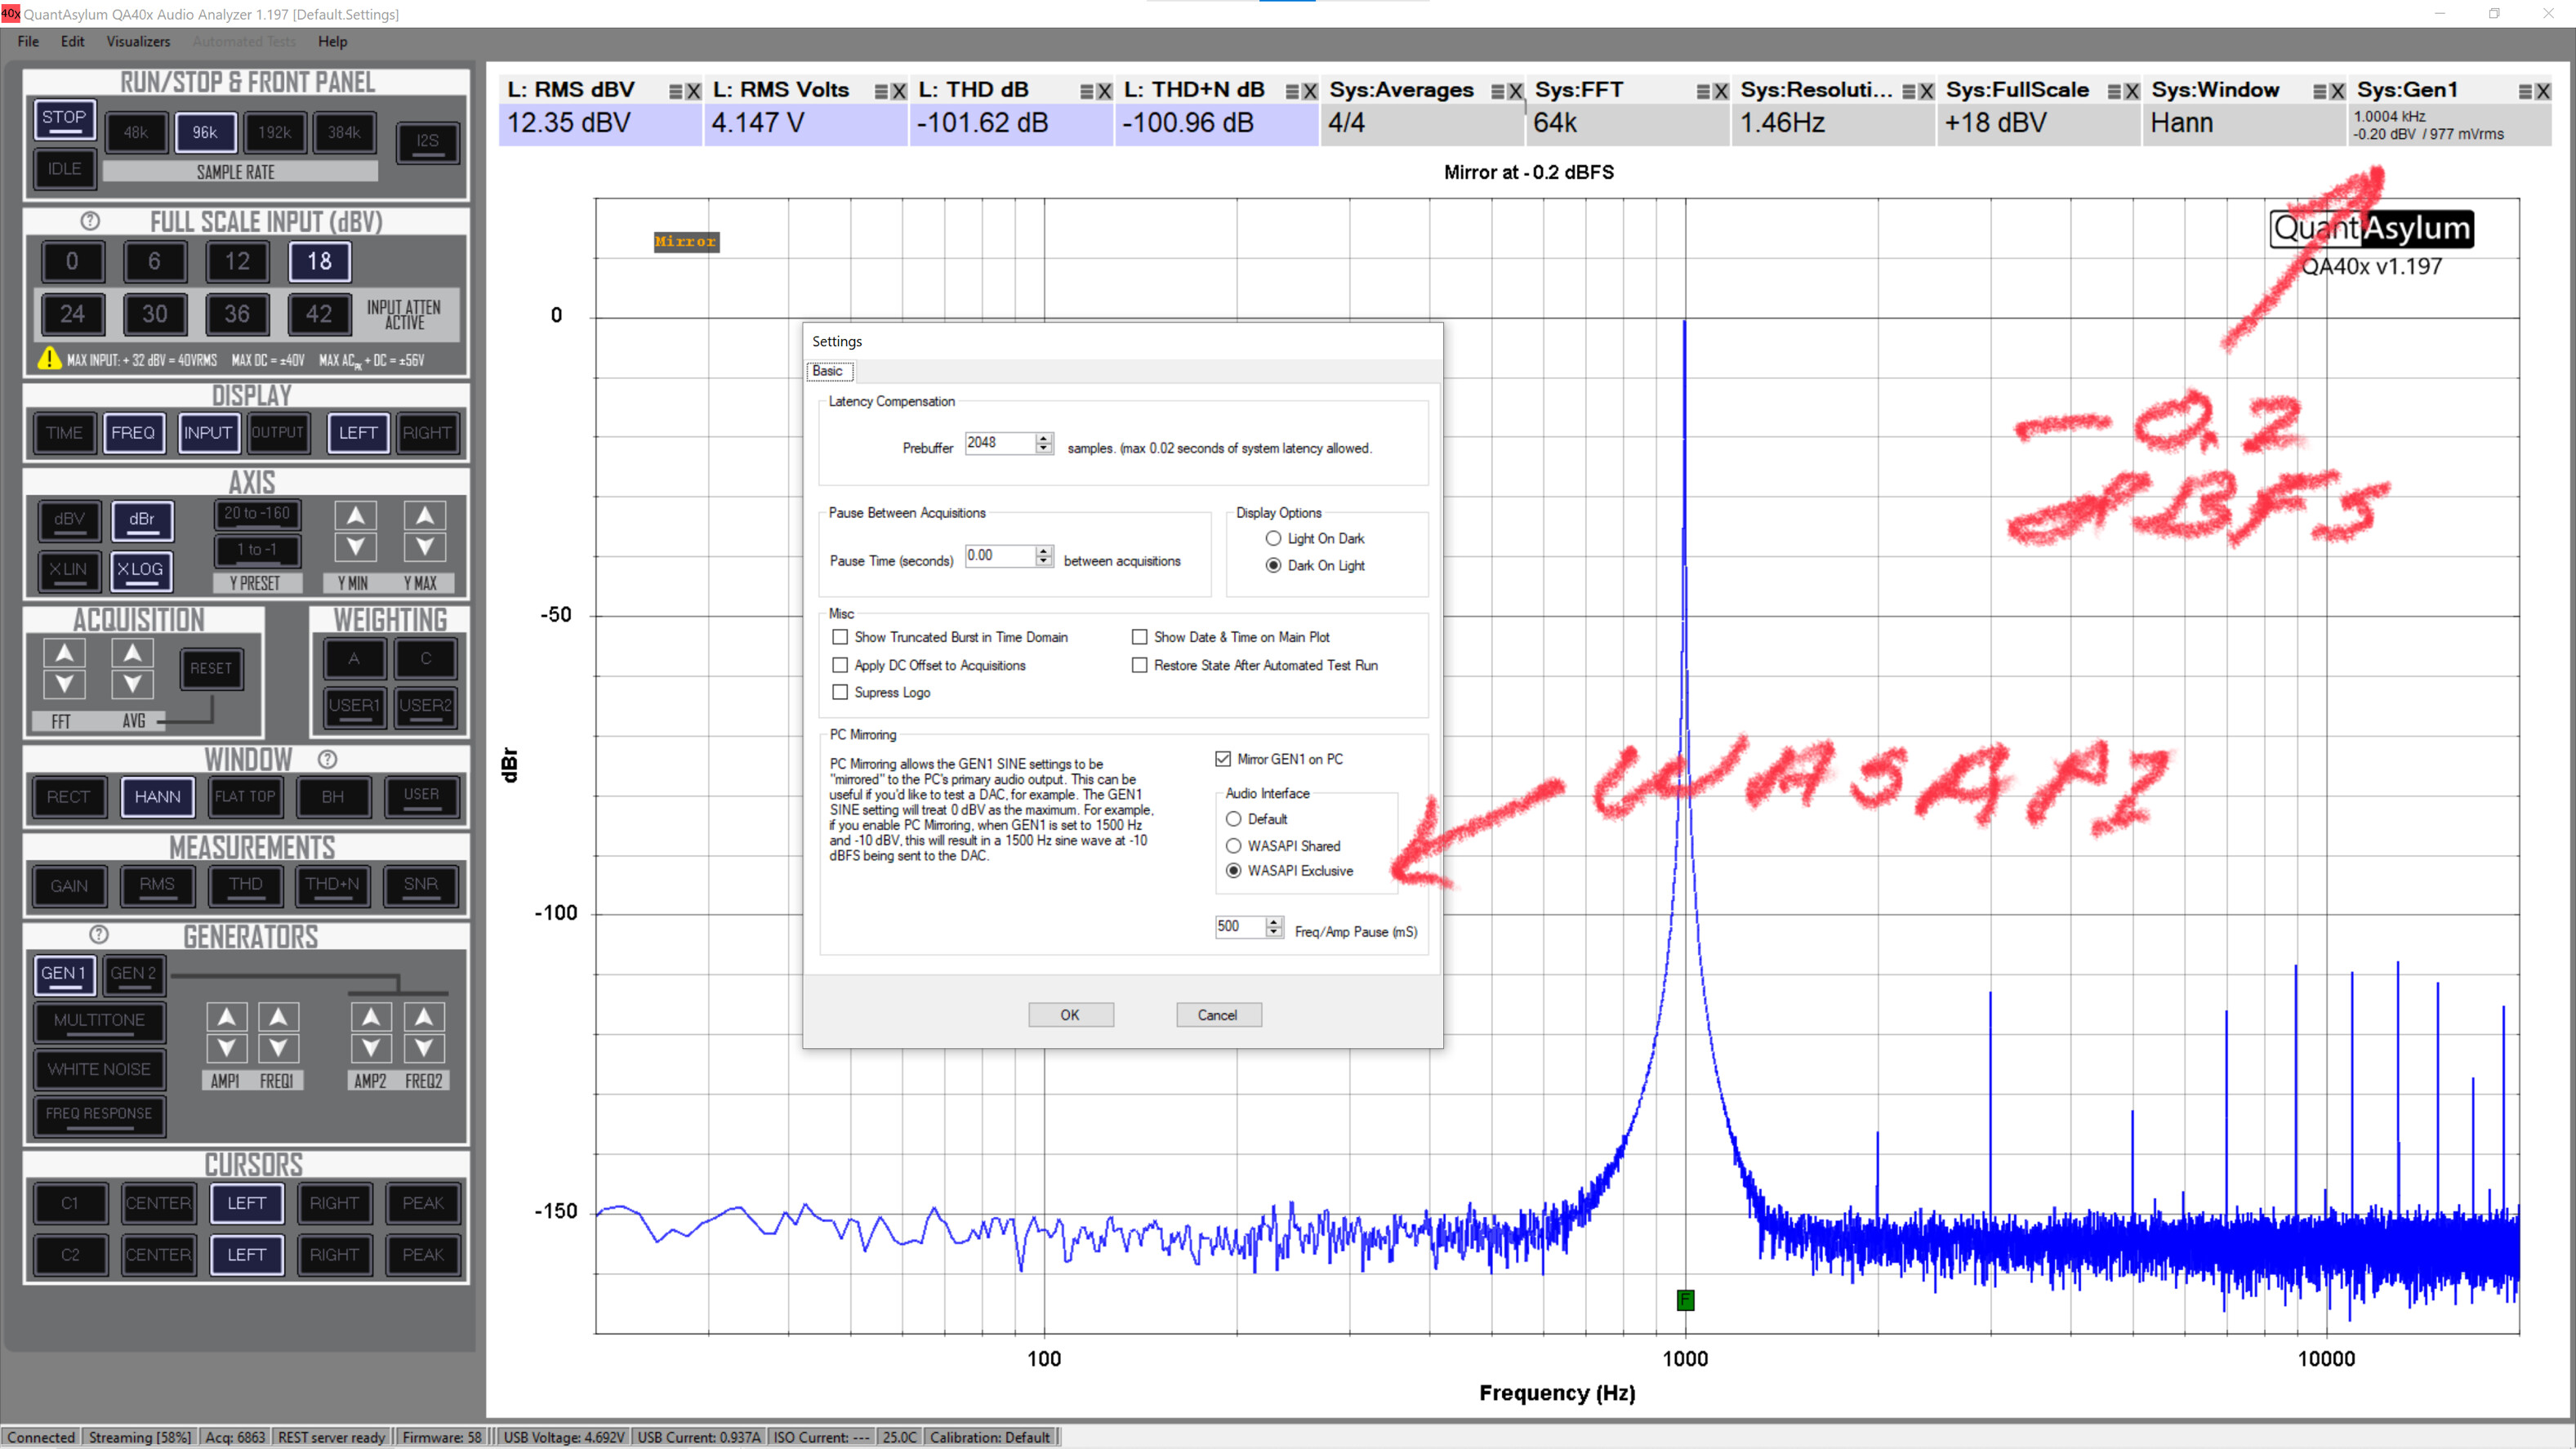This screenshot has height=1449, width=2576.
Task: Click the green F cursor marker at 1000 Hz
Action: coord(1685,1299)
